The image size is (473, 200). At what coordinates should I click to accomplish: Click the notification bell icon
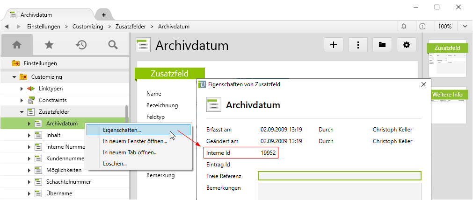(x=404, y=27)
